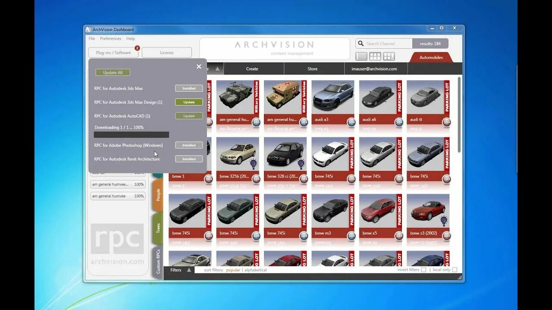Open the People side tab
This screenshot has height=310, width=552.
[158, 195]
